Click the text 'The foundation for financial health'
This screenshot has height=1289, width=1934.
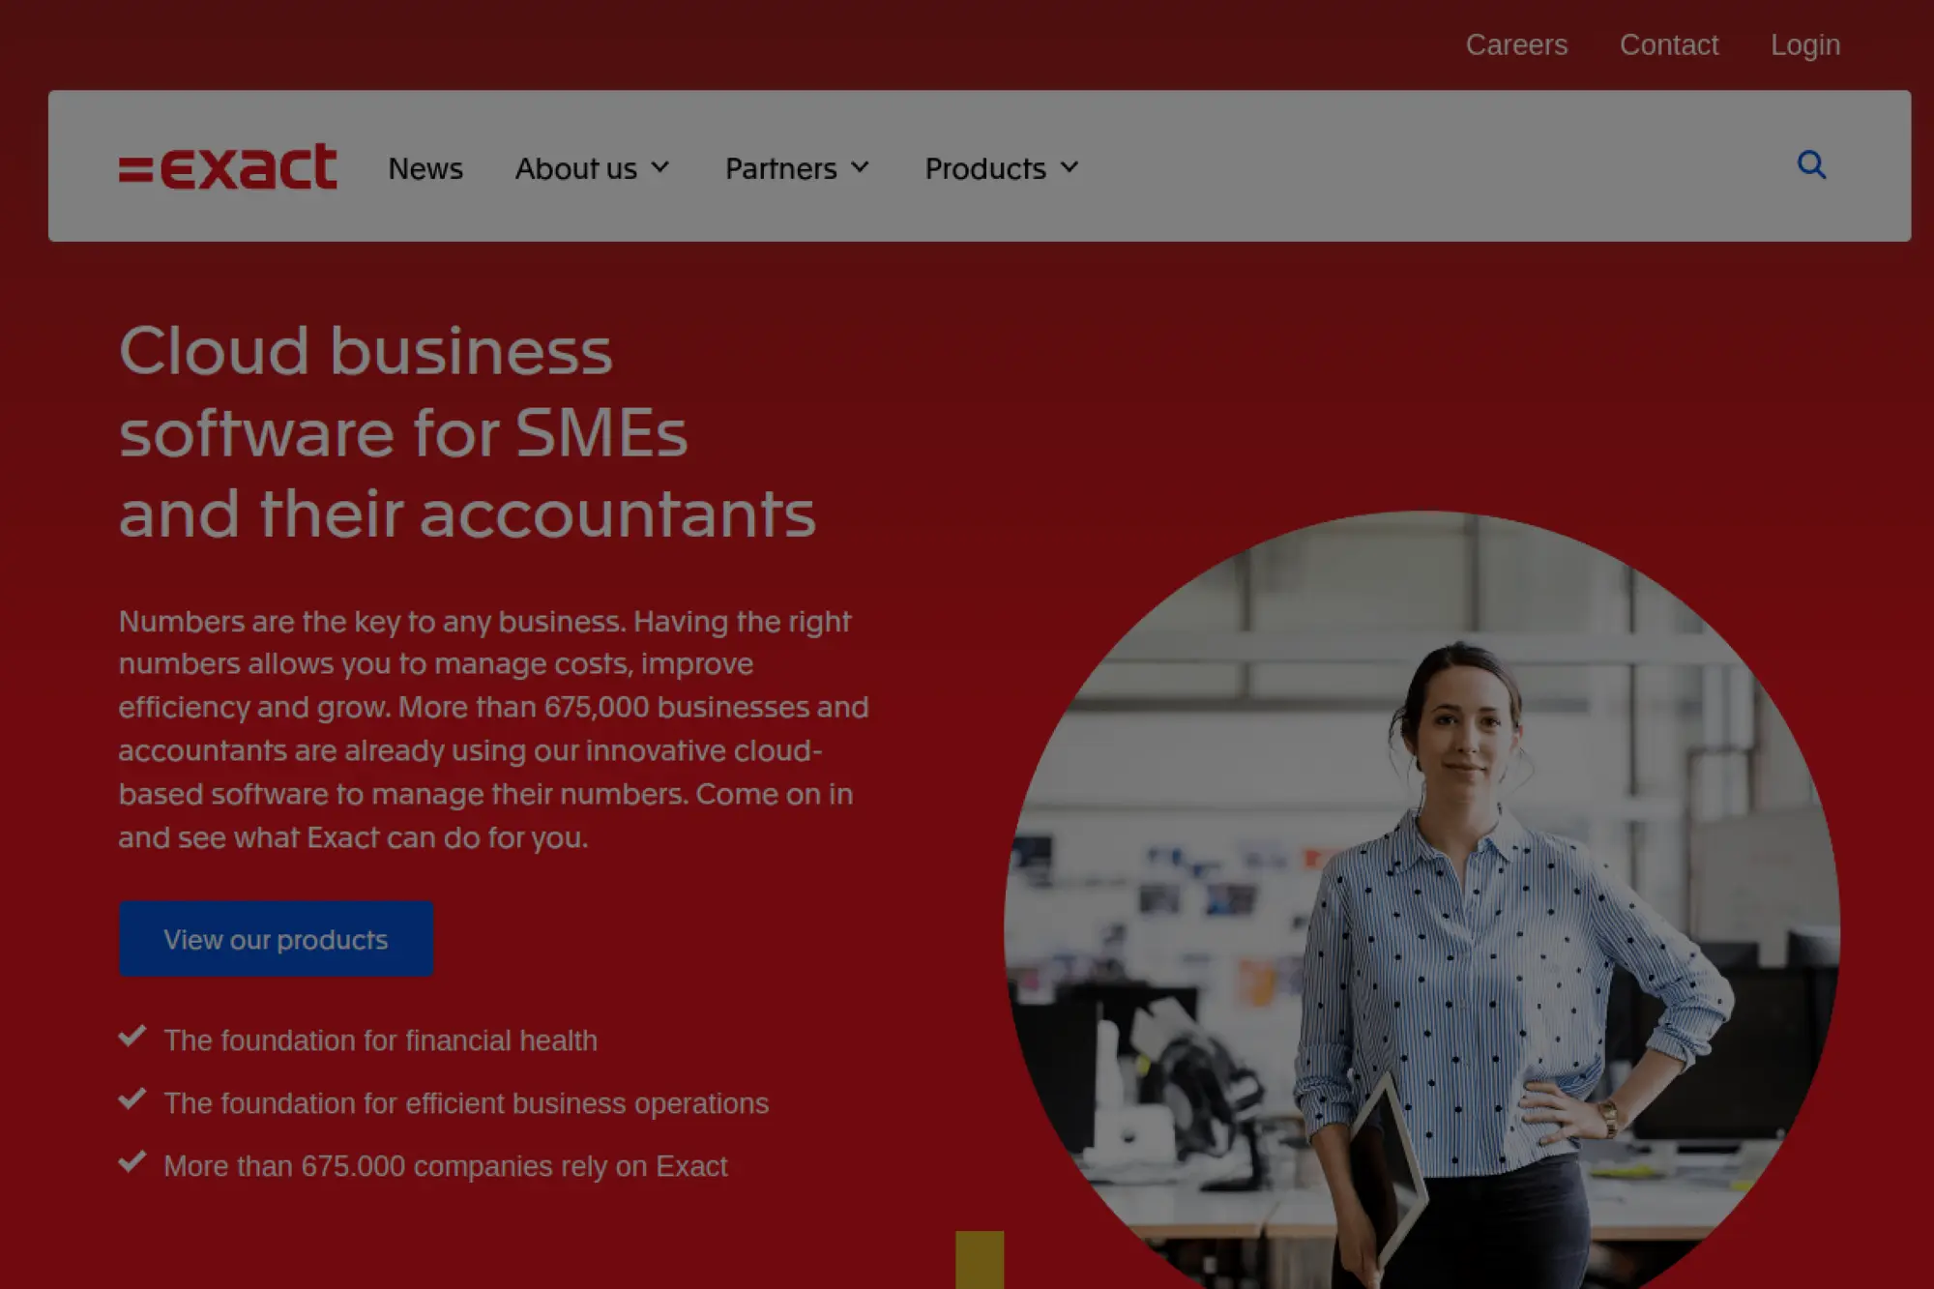pos(380,1040)
